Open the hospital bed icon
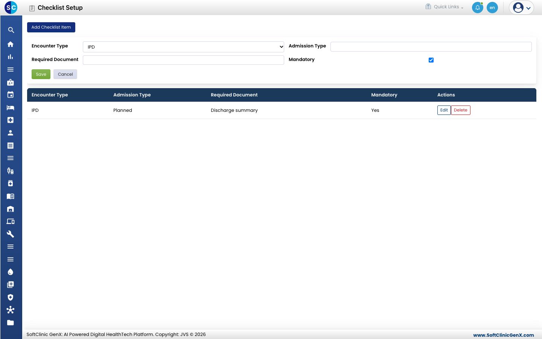542x339 pixels. [x=11, y=107]
